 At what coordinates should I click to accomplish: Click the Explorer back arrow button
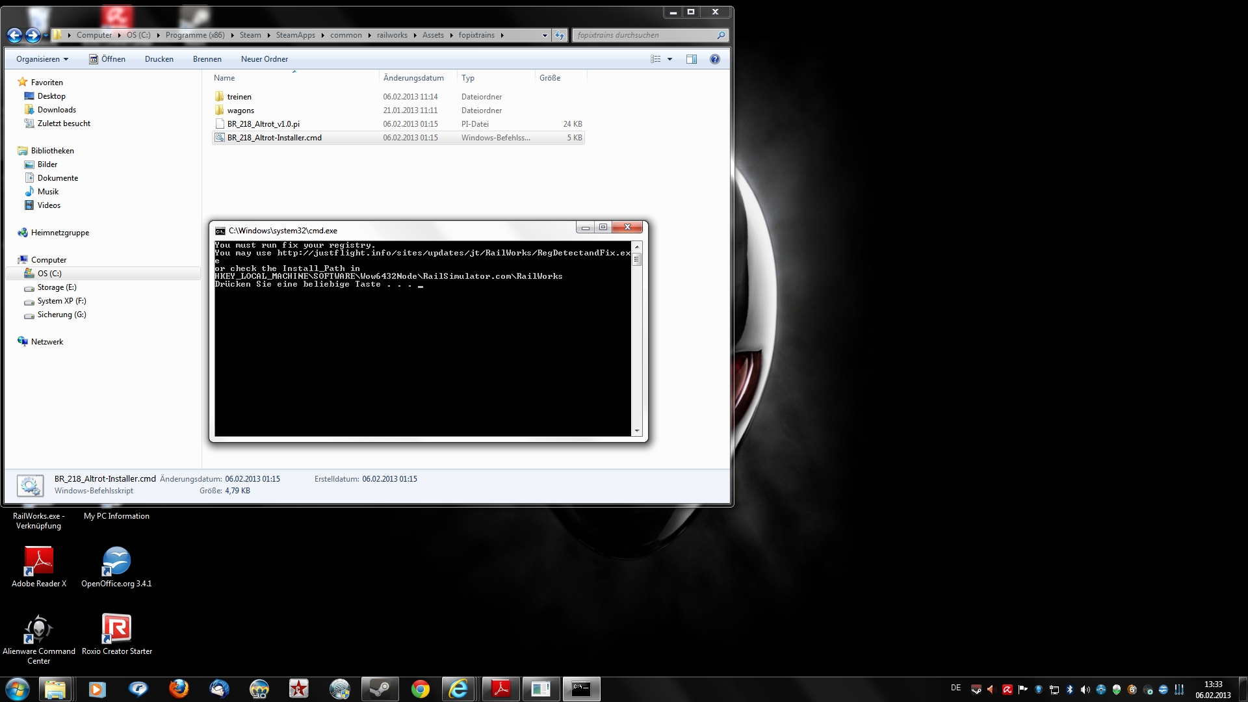coord(14,36)
